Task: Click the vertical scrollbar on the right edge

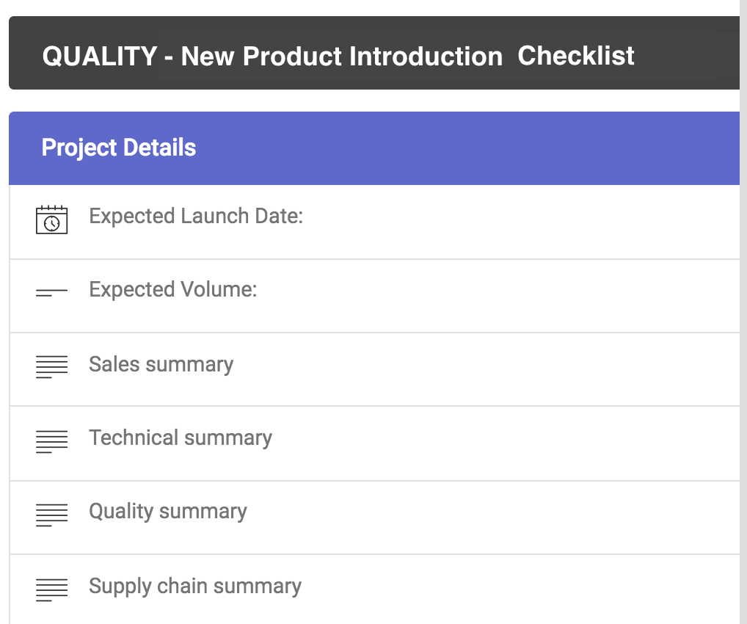Action: point(743,312)
